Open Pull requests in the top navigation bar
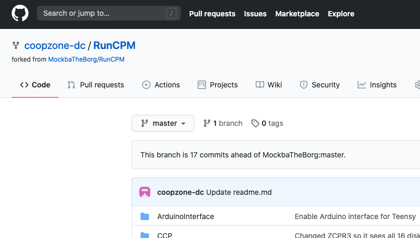The height and width of the screenshot is (238, 420). (212, 14)
